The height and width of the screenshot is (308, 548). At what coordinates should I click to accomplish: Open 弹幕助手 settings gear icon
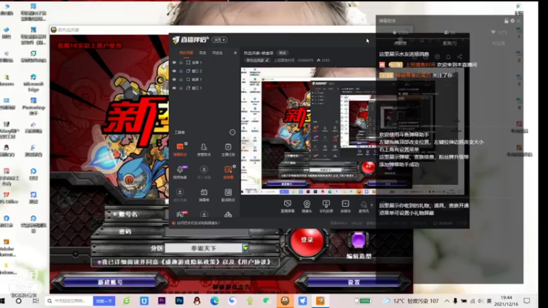512,21
